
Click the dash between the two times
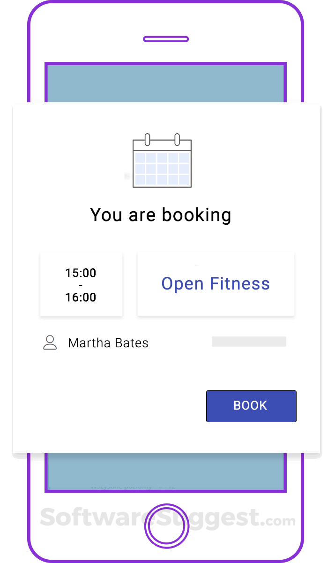tap(81, 285)
